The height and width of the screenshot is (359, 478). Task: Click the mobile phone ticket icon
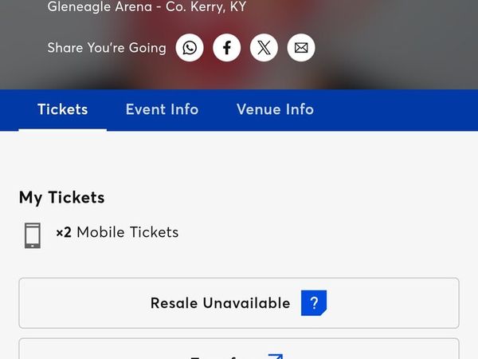pyautogui.click(x=33, y=235)
